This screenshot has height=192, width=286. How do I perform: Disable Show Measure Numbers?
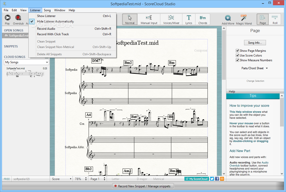click(237, 60)
